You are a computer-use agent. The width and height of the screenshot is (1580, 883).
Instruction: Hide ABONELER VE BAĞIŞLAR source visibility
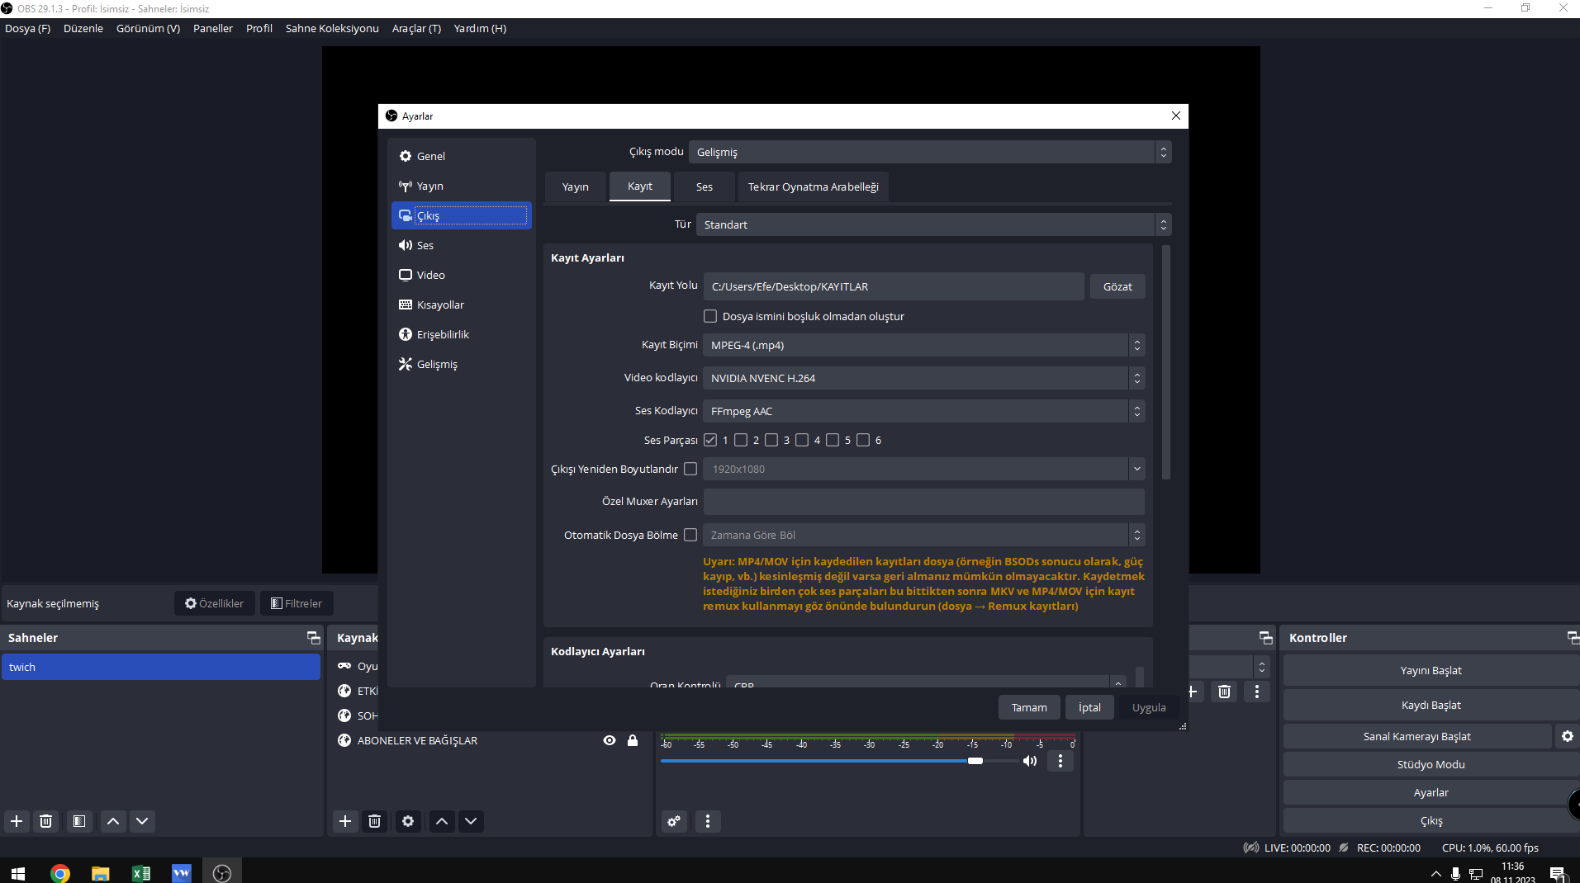pyautogui.click(x=610, y=740)
